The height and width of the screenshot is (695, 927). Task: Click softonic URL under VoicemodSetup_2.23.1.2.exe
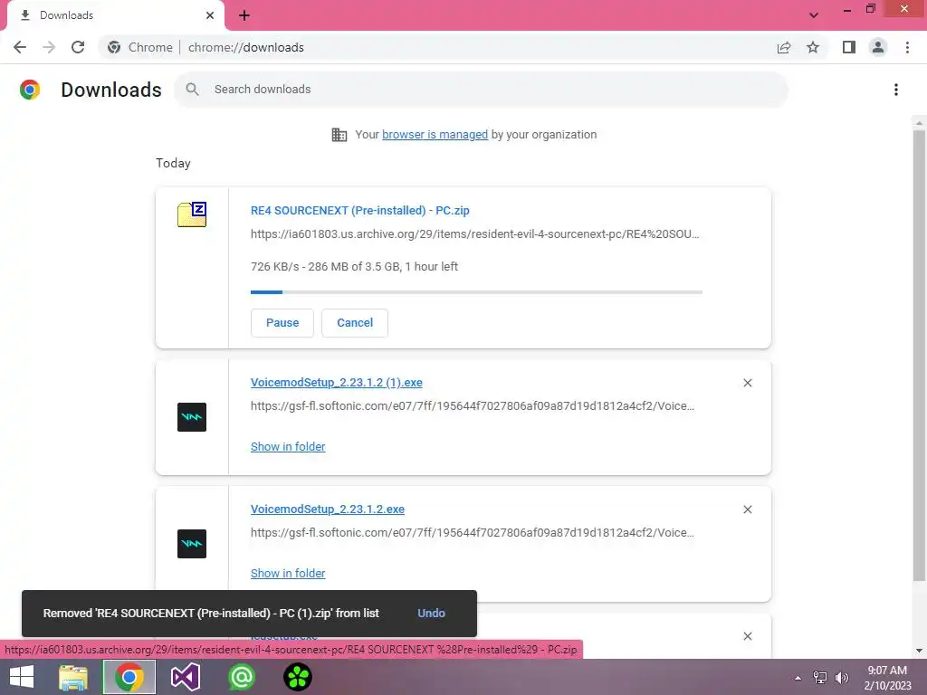tap(473, 532)
